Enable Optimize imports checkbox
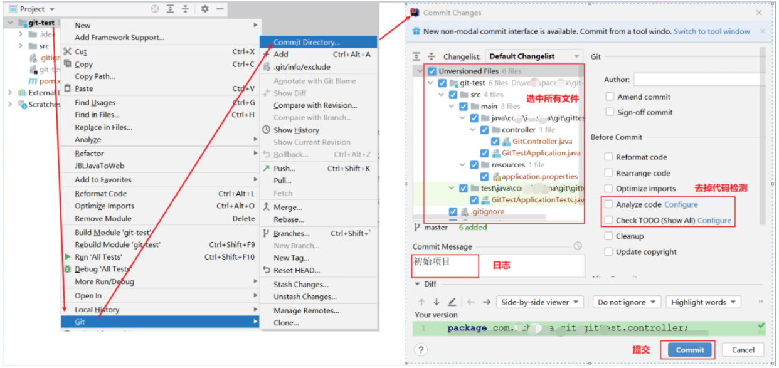This screenshot has height=368, width=779. coord(610,188)
